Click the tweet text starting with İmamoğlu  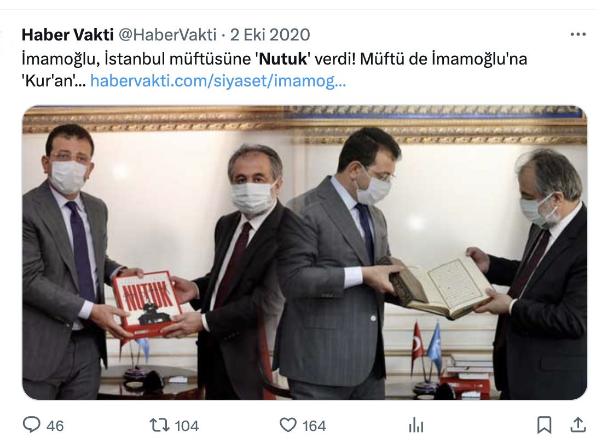coord(274,70)
